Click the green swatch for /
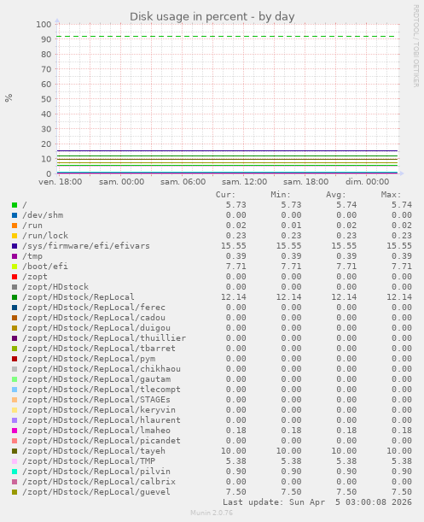The width and height of the screenshot is (424, 522). (x=15, y=205)
